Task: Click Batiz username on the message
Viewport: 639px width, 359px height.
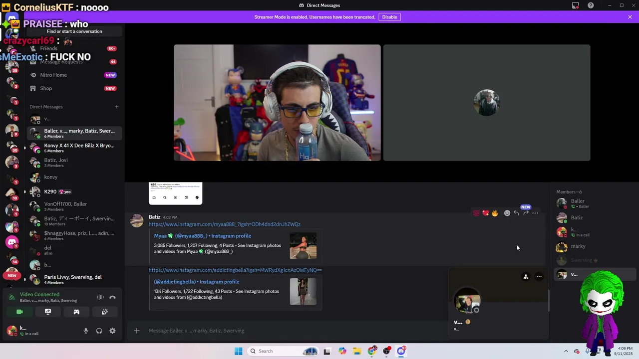Action: 155,217
